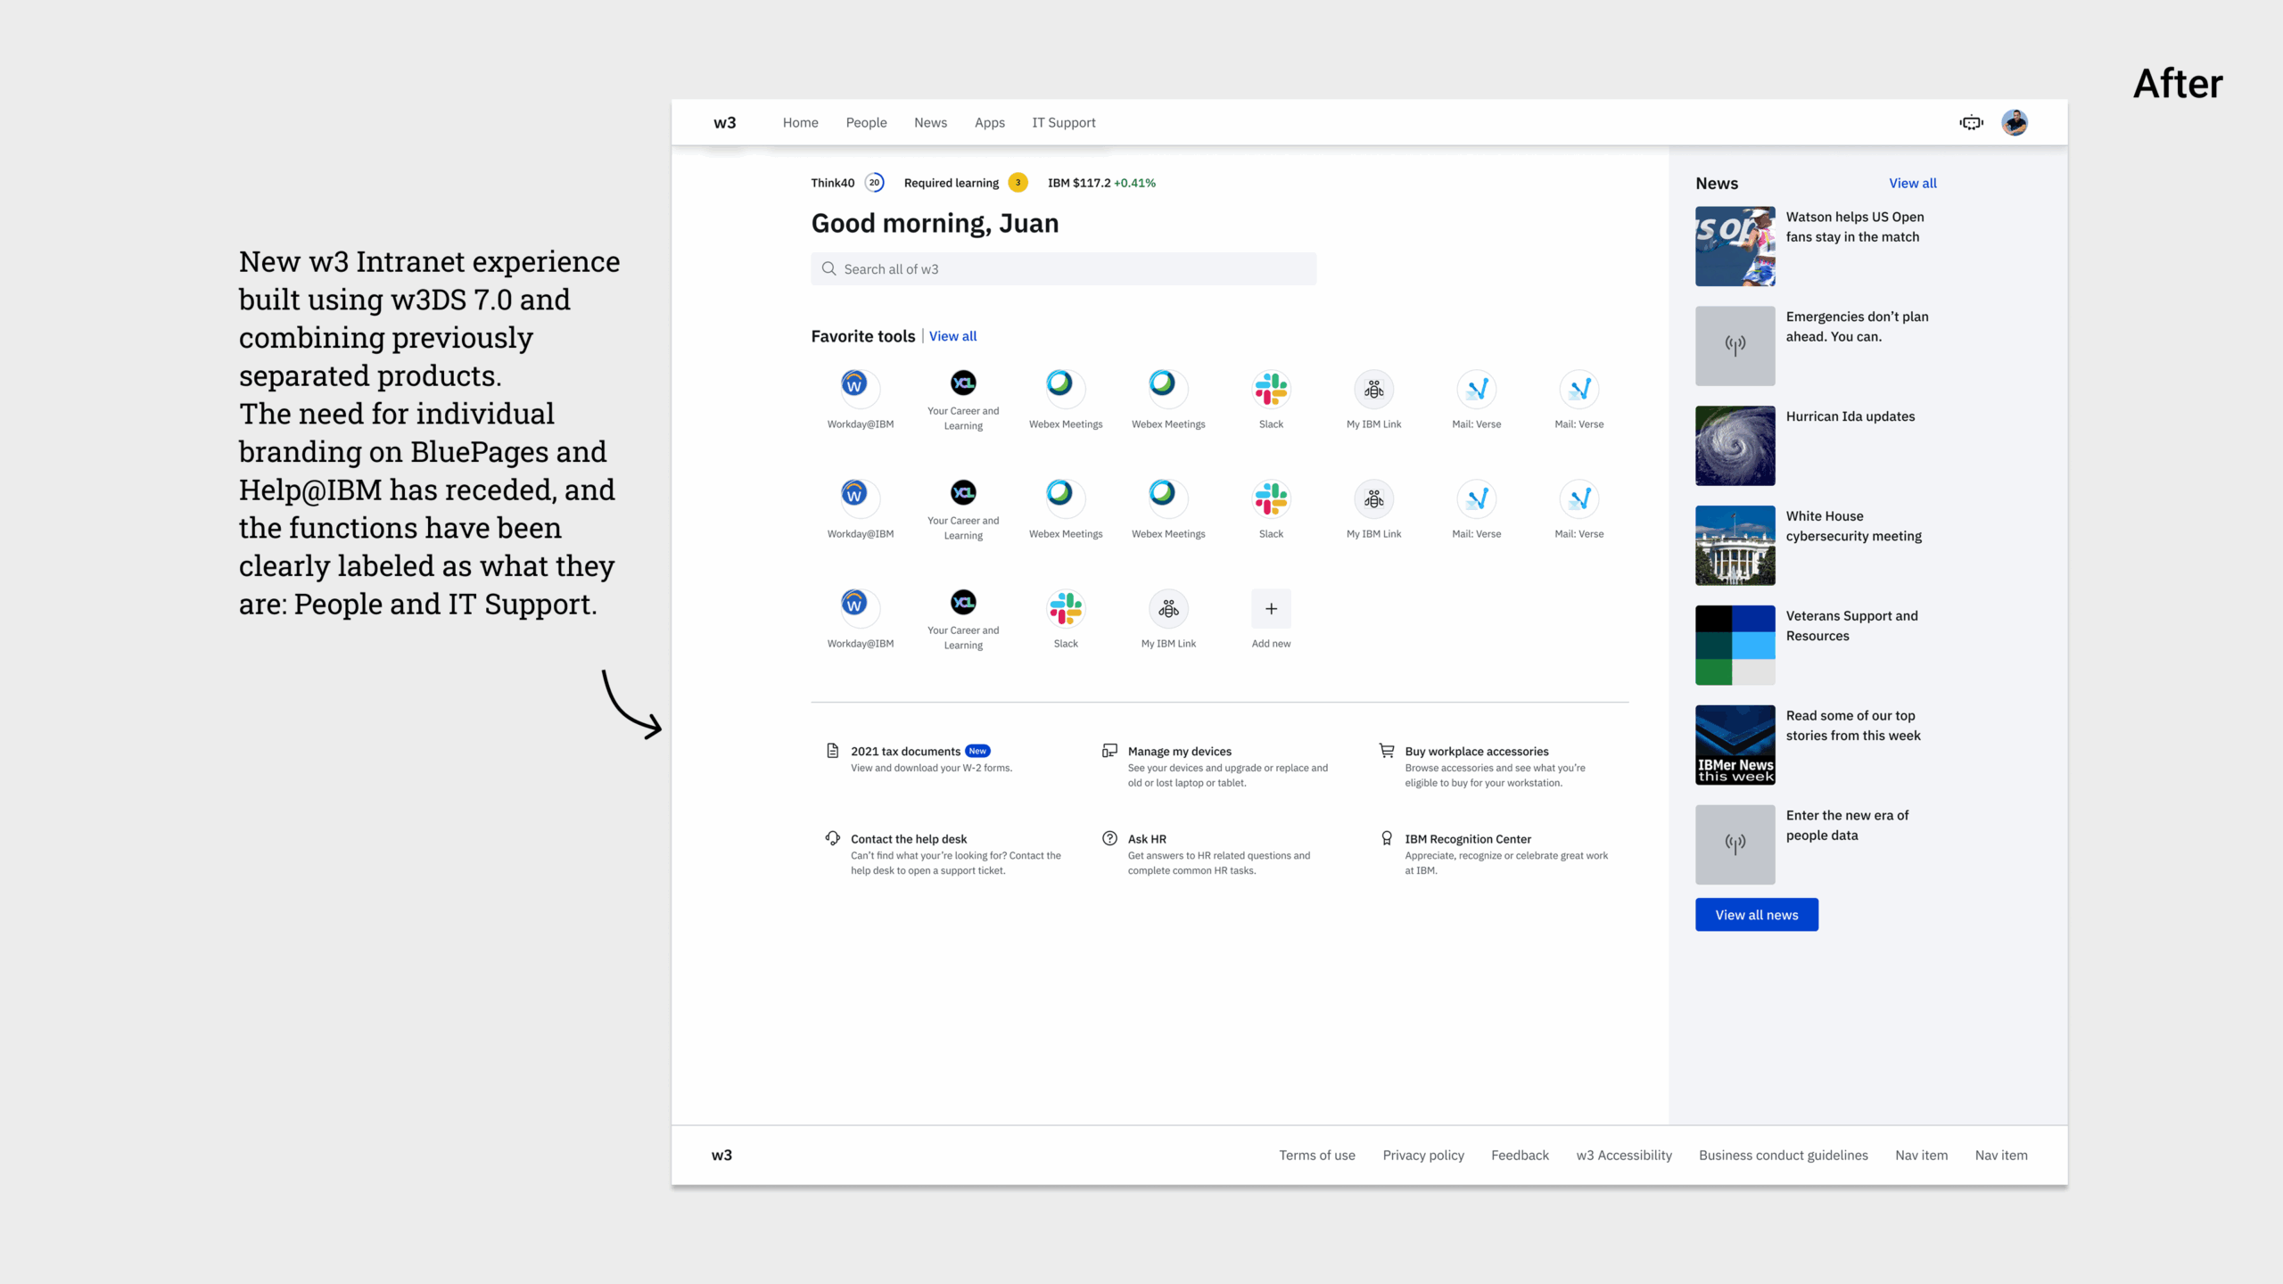Click View all beside News heading

point(1912,183)
